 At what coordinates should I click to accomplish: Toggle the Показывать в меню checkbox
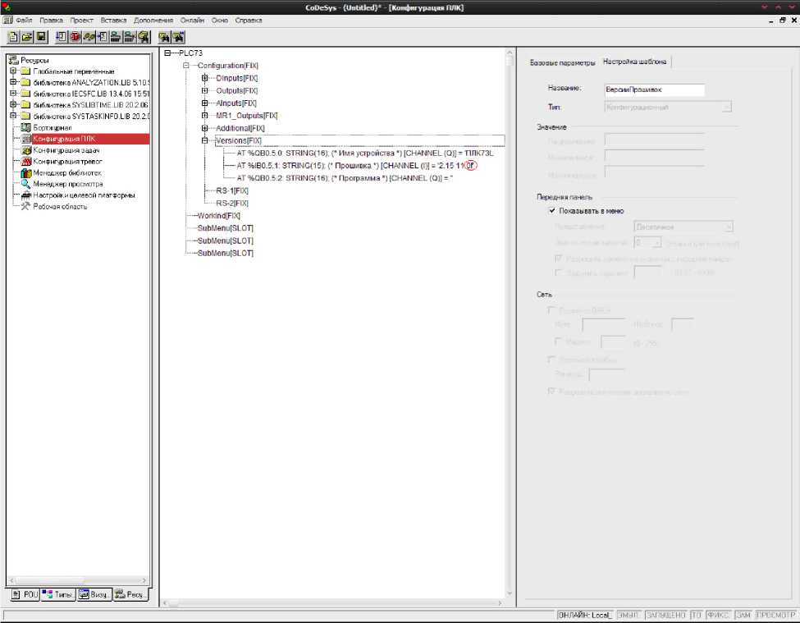click(x=553, y=211)
